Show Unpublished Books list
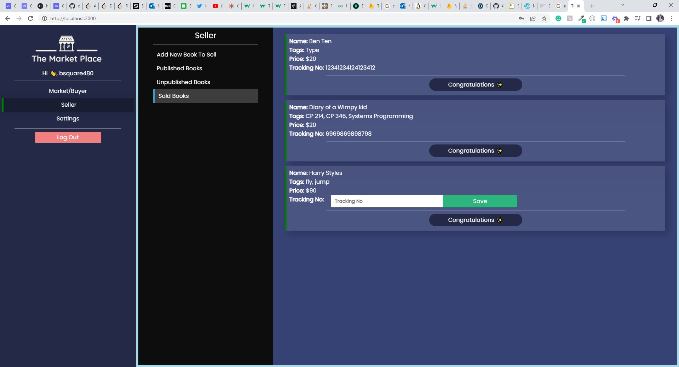679x367 pixels. click(x=183, y=82)
